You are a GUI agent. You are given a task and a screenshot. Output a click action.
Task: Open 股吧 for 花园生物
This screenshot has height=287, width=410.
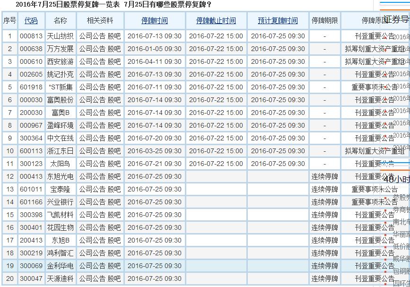coord(114,228)
